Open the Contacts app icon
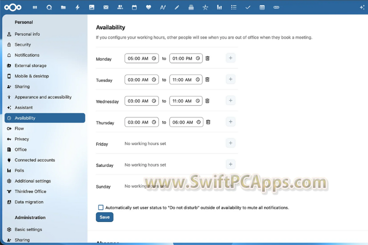368x245 pixels. (x=120, y=8)
